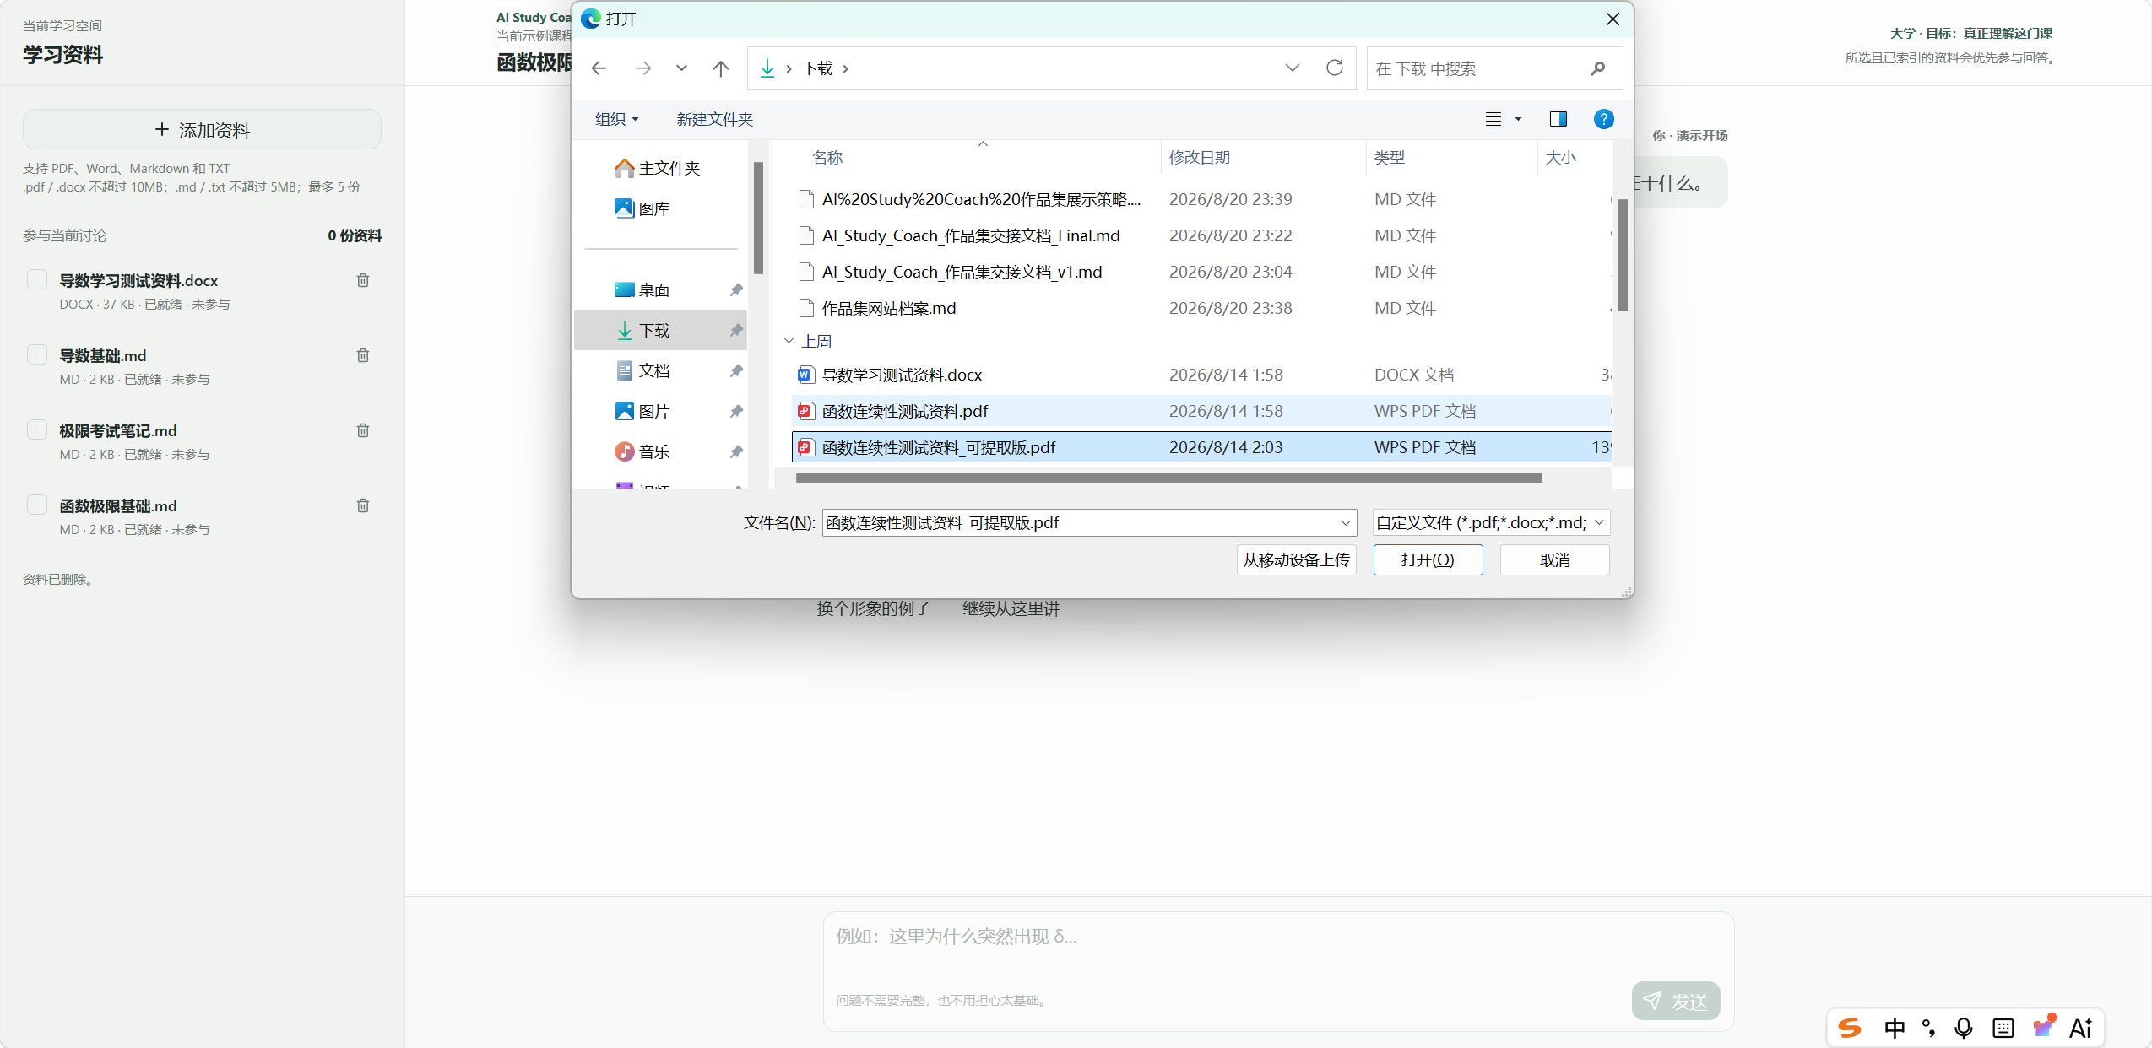This screenshot has height=1048, width=2152.
Task: Delete 导数学习测试资料.docx with trash icon
Action: click(363, 280)
